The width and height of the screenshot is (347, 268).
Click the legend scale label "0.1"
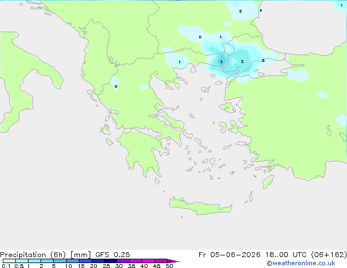pos(6,266)
